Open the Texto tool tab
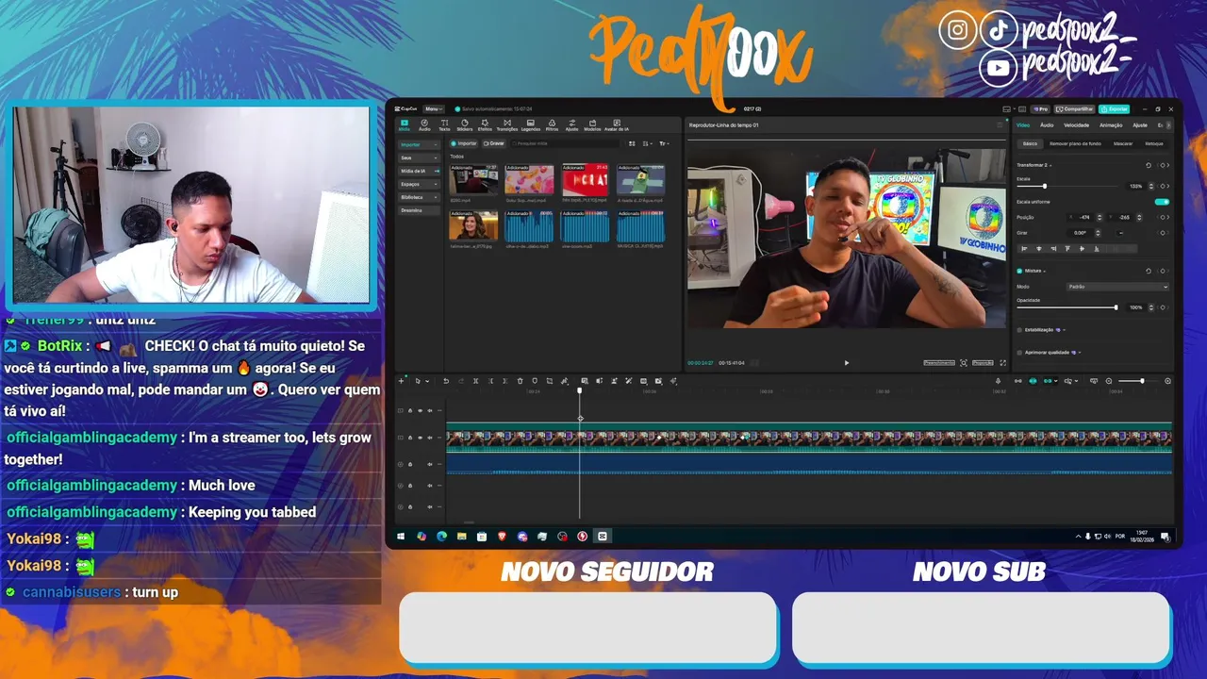 point(444,125)
